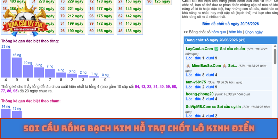Click the 10 ng bar for tổng 6

[x=28, y=71]
